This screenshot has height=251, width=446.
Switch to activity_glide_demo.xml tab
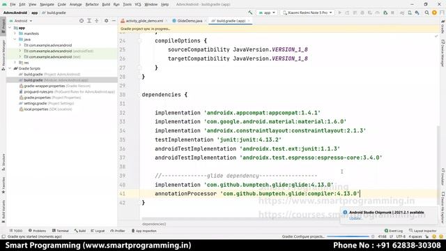click(144, 21)
